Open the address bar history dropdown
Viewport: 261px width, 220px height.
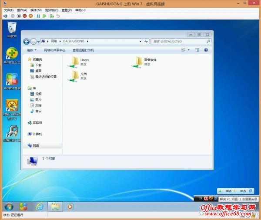(x=141, y=41)
